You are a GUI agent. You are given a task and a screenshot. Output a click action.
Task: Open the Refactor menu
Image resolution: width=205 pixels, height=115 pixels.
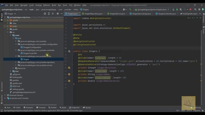click(x=47, y=5)
